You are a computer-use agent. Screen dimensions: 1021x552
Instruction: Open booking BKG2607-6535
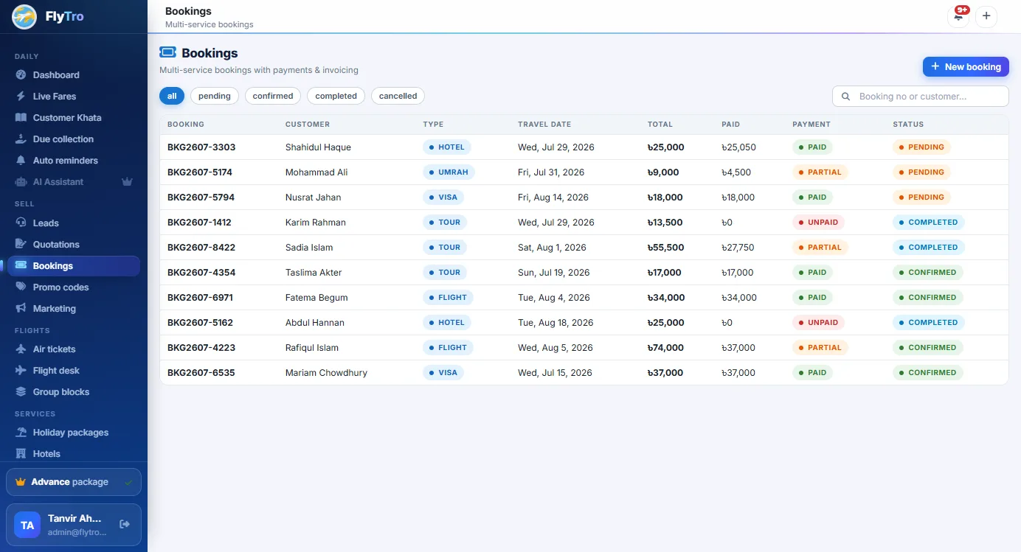201,373
